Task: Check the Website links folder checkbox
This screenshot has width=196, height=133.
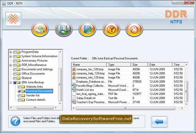Action: [19, 87]
